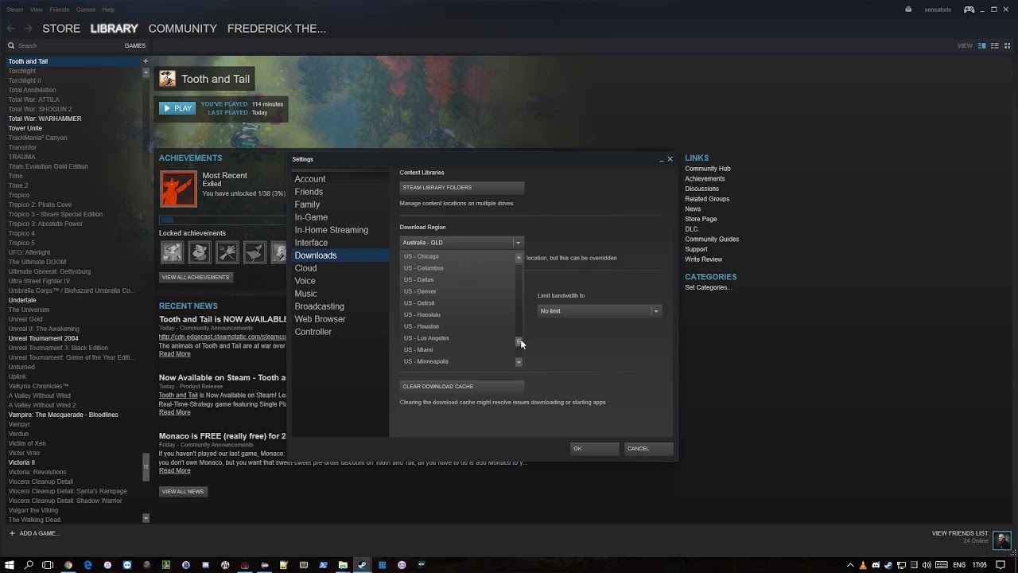This screenshot has width=1018, height=573.
Task: Click the library search magnifier icon
Action: click(x=11, y=45)
